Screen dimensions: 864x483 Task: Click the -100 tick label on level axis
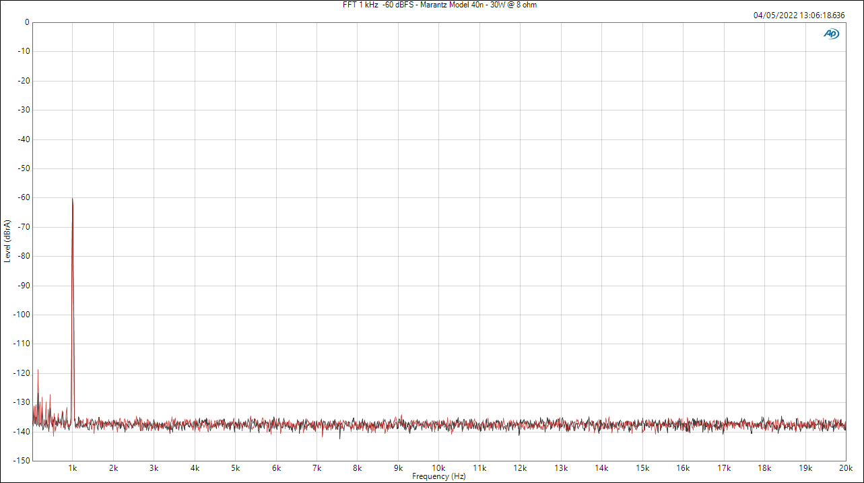point(22,315)
